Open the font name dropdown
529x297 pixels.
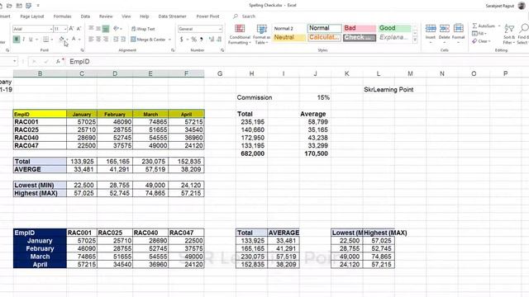[x=51, y=29]
